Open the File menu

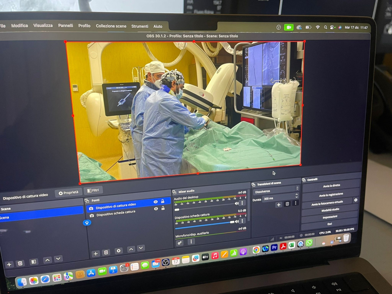(x=3, y=26)
